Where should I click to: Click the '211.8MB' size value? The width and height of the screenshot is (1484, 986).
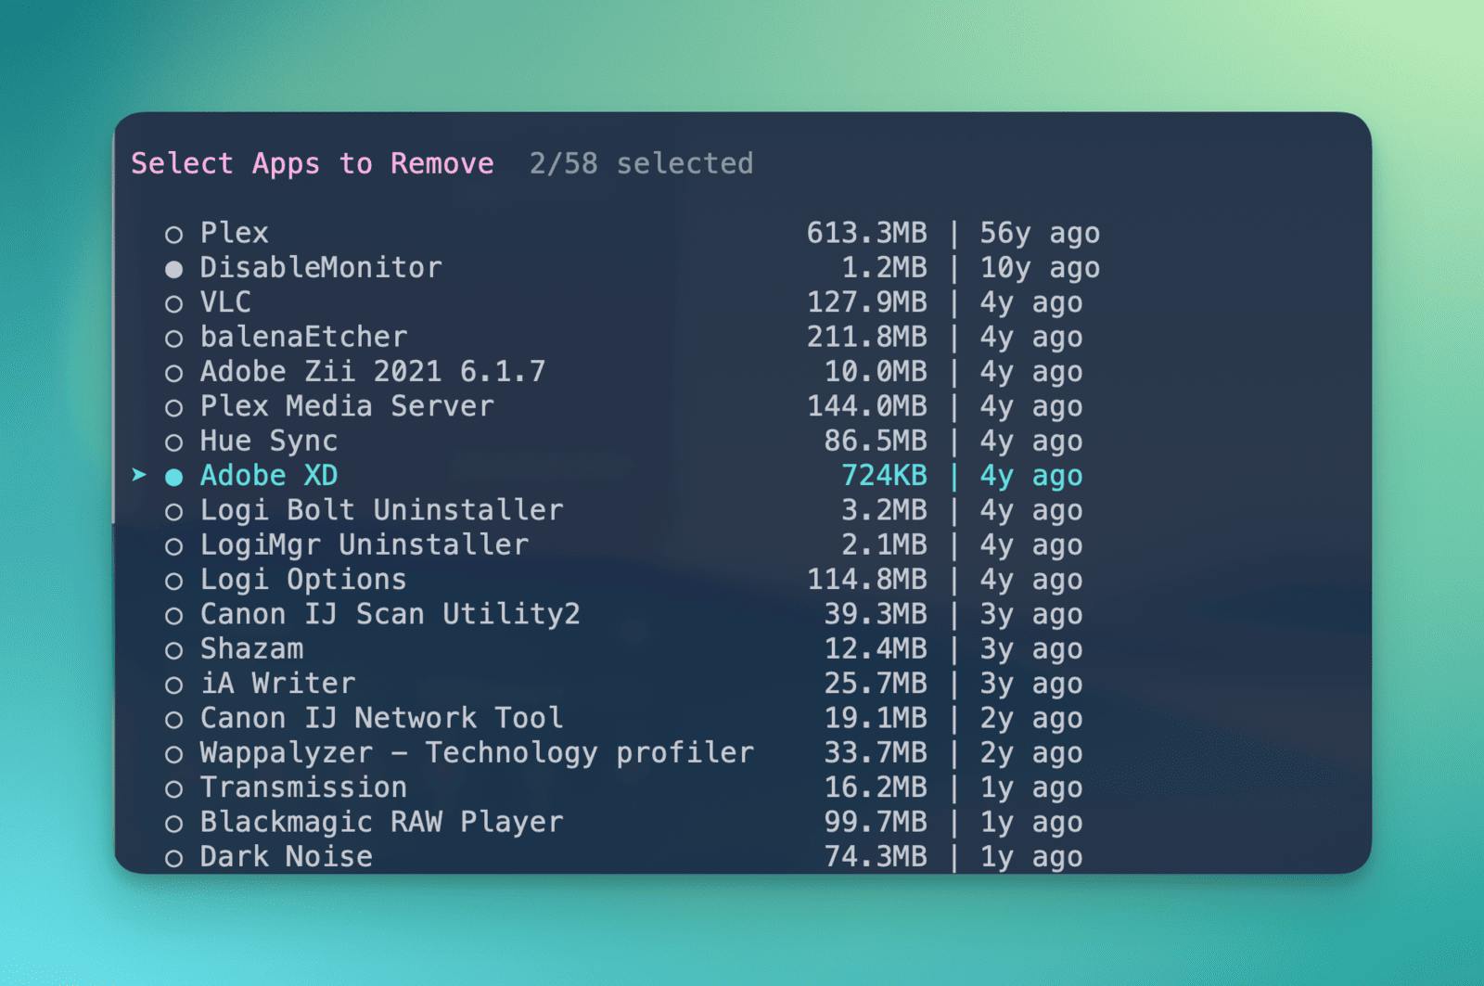pyautogui.click(x=867, y=336)
